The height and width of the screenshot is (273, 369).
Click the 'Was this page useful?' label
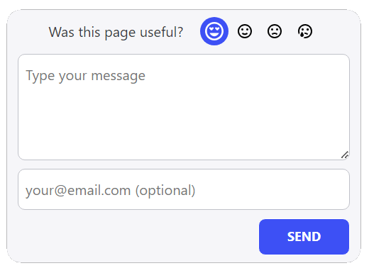point(116,32)
